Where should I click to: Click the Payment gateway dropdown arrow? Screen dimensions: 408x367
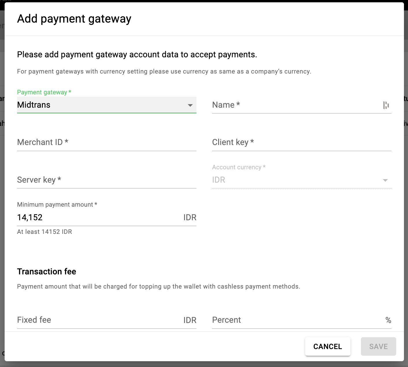190,105
